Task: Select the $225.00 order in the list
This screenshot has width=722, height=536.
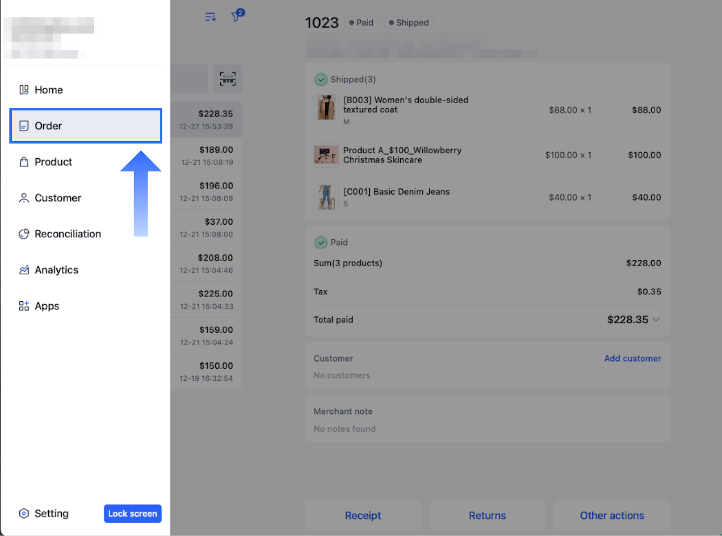Action: [206, 300]
